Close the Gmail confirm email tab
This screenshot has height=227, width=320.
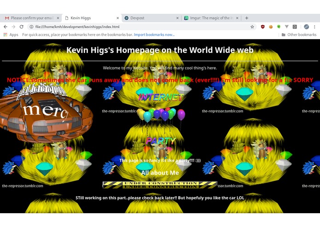tap(58, 18)
